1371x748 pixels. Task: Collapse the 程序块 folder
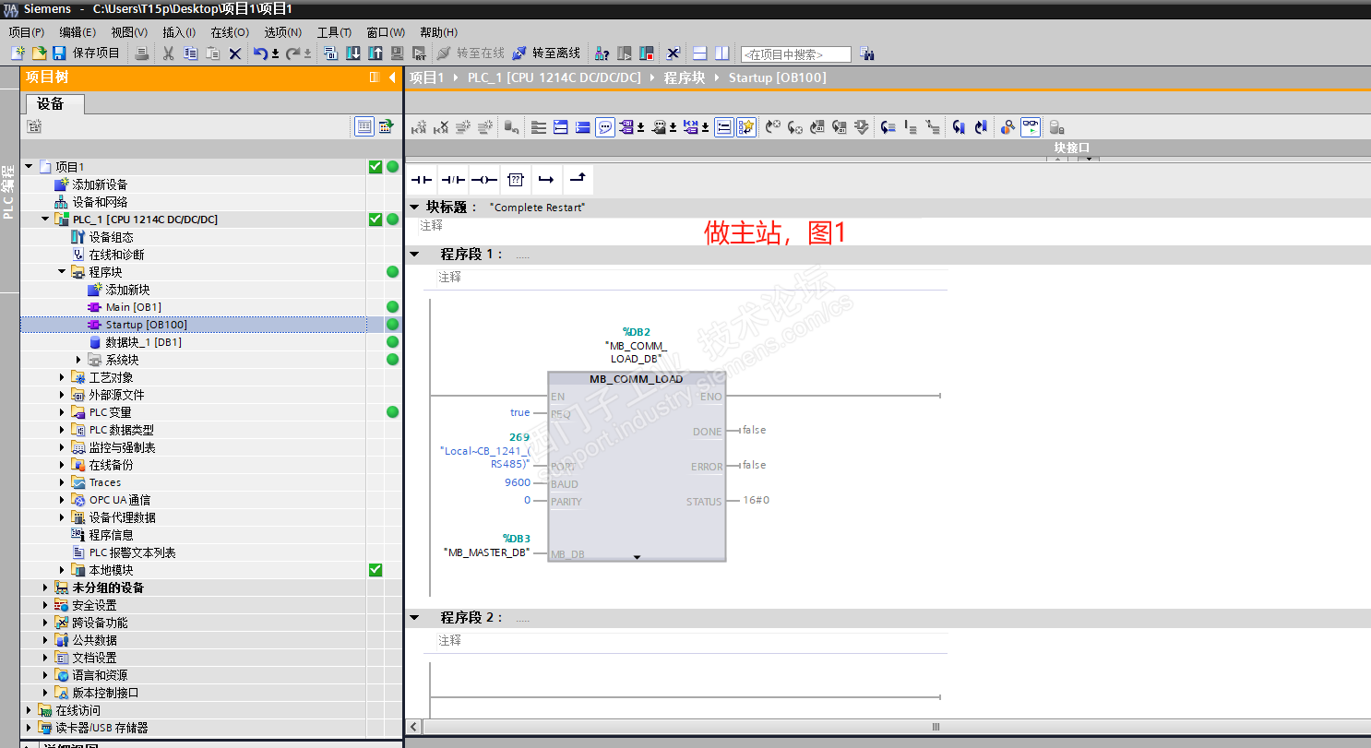point(62,272)
